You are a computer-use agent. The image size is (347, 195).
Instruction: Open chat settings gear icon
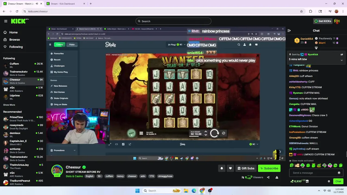tap(329, 181)
